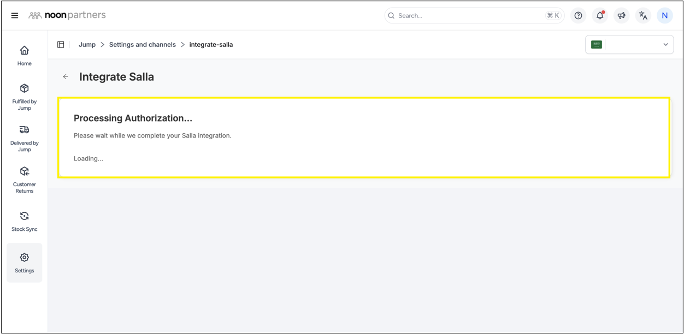Click the announcements megaphone icon
684x334 pixels.
click(621, 16)
